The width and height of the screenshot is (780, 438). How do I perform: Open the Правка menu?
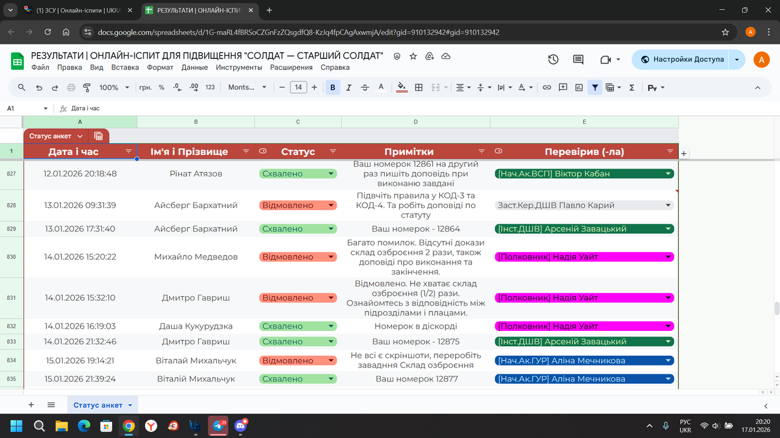click(69, 68)
